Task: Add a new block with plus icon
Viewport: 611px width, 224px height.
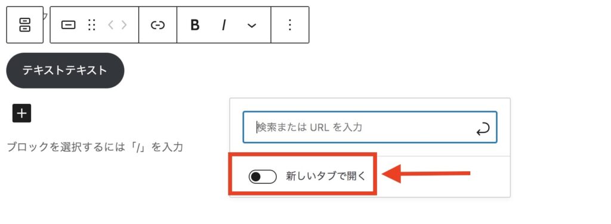Action: tap(22, 113)
